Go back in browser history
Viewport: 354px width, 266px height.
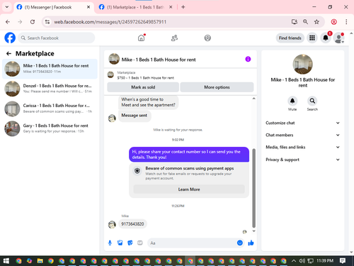[x=8, y=22]
